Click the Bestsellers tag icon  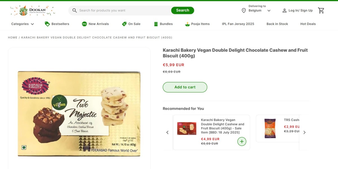pyautogui.click(x=47, y=24)
